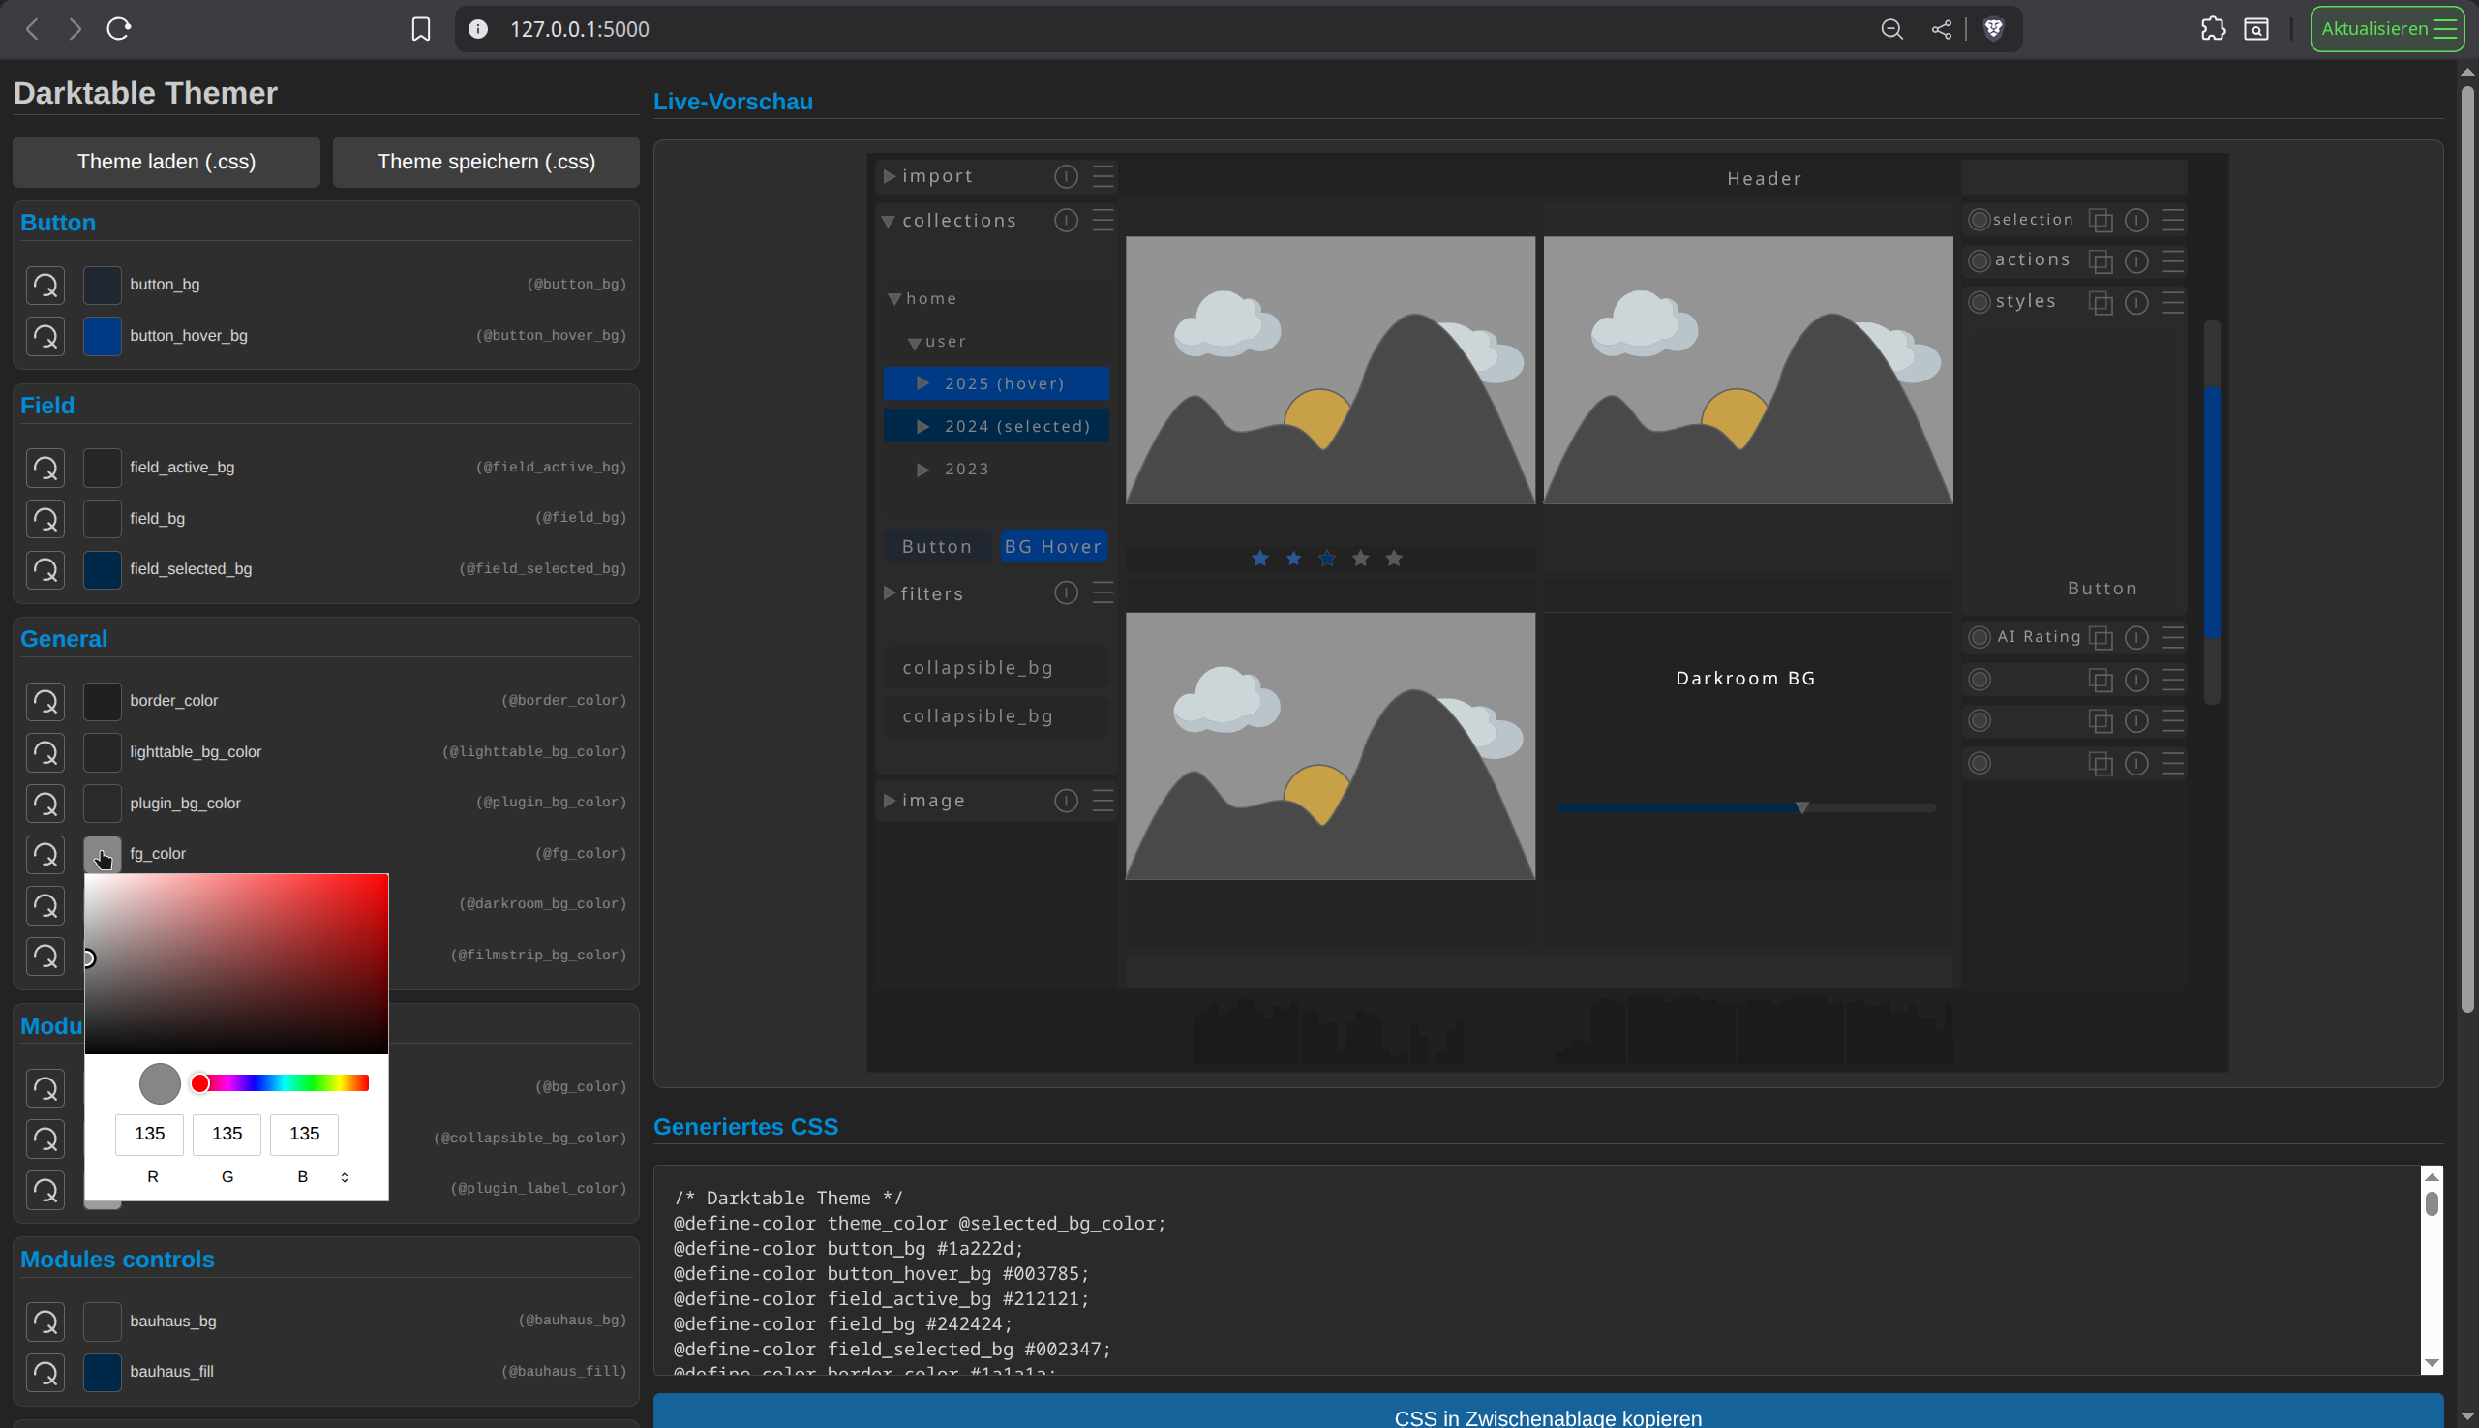Click the browser reload icon
2479x1428 pixels.
tap(119, 29)
